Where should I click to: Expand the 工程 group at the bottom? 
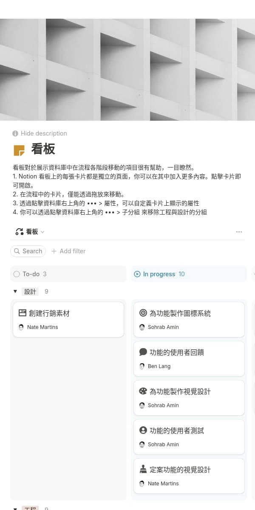[15, 508]
